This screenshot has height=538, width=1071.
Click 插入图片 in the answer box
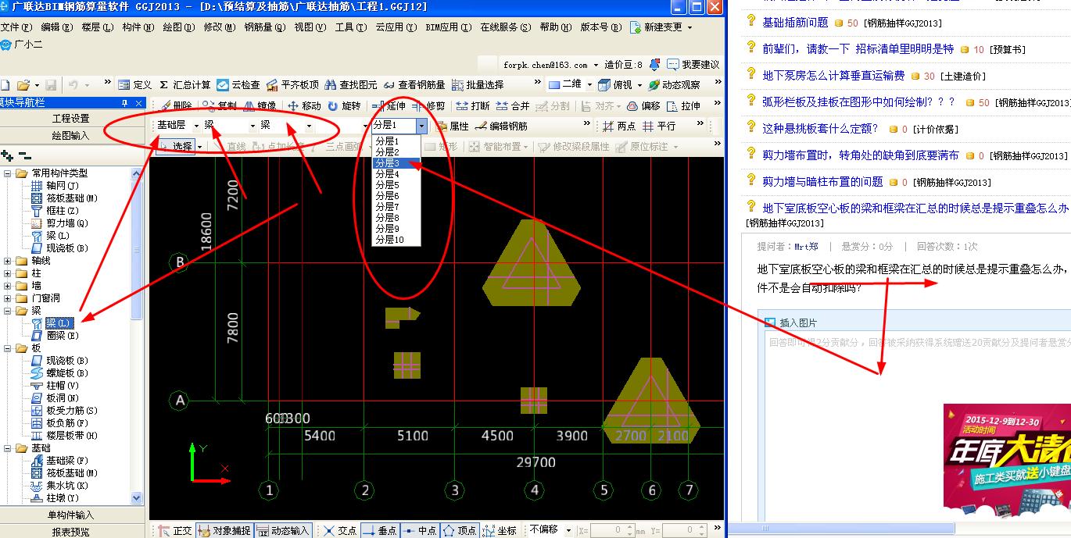click(790, 322)
